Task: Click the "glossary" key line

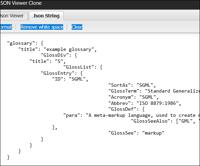Action: pyautogui.click(x=25, y=43)
